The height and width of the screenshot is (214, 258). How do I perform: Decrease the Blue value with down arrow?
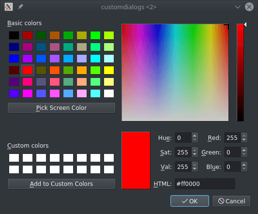point(244,168)
